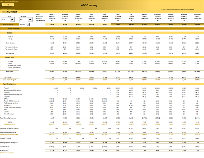Click January Gross Revenue value 30.830
Viewport: 204px width, 158px height.
(52, 43)
